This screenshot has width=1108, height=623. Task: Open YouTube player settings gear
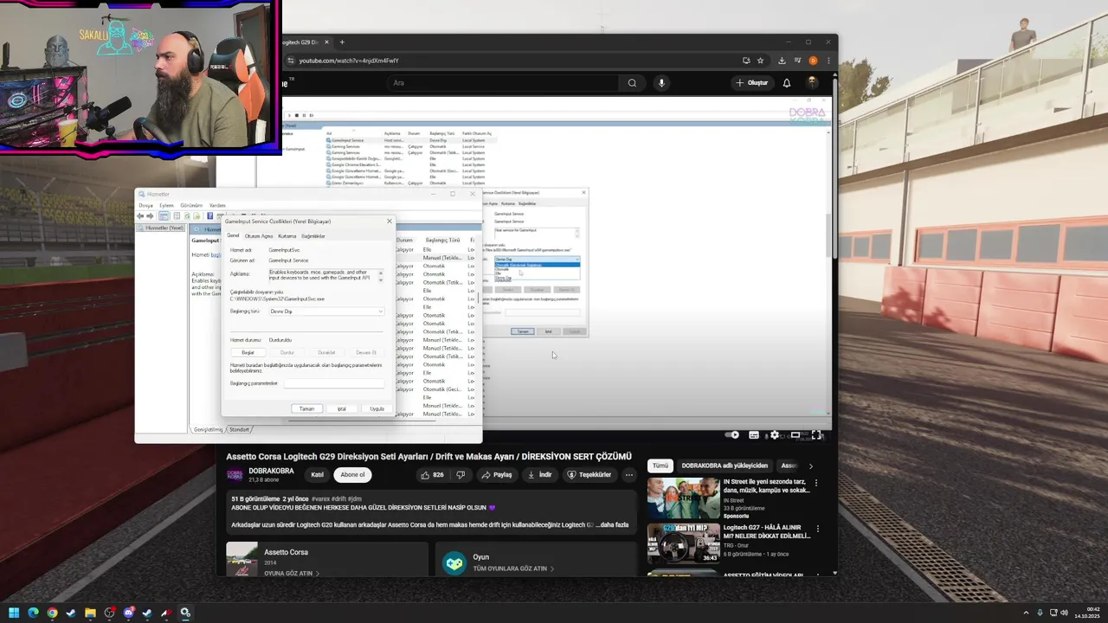pos(774,435)
